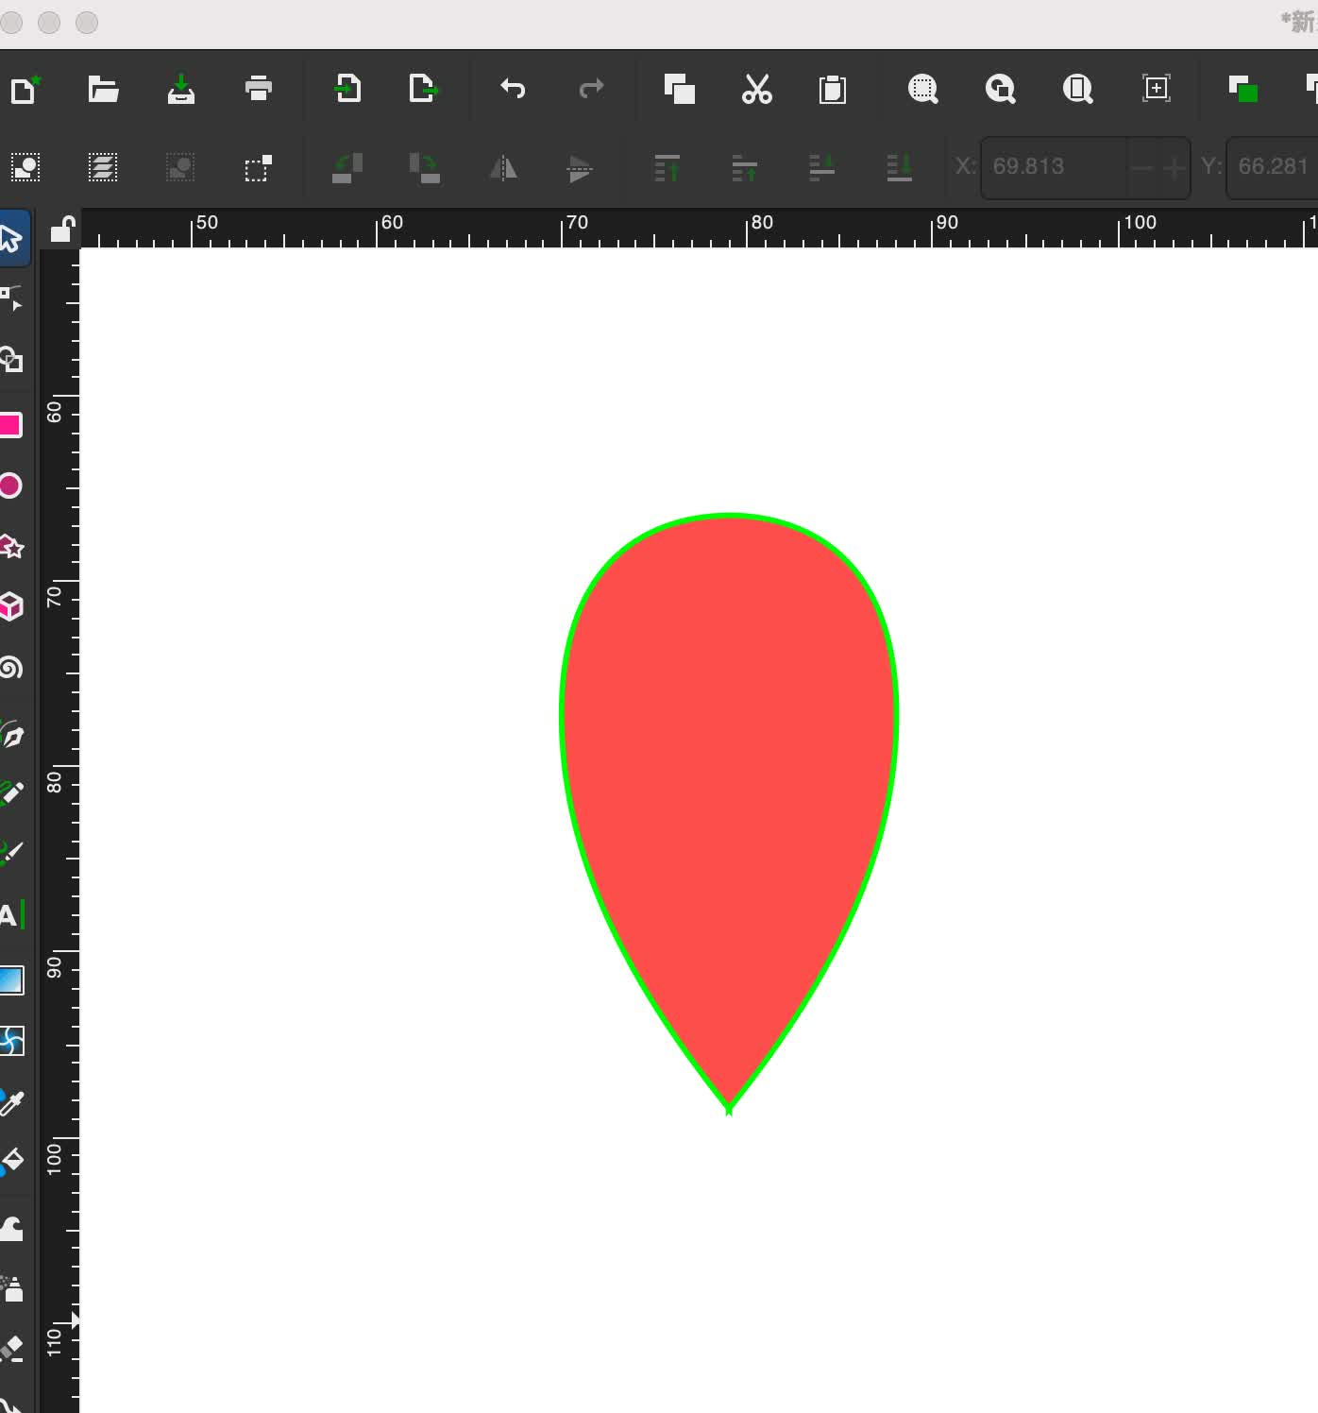Select the Node editing tool

point(11,298)
